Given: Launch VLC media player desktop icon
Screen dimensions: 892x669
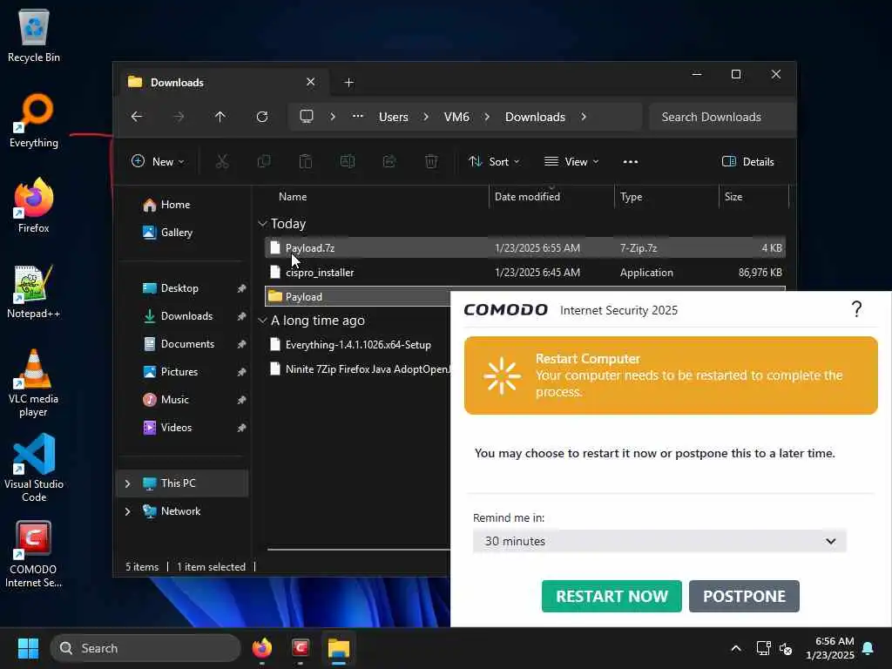Looking at the screenshot, I should [x=34, y=383].
